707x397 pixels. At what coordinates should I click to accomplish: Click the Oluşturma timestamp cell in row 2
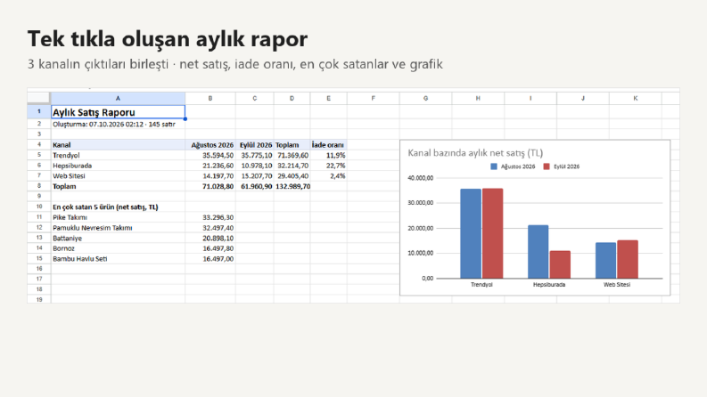click(118, 124)
